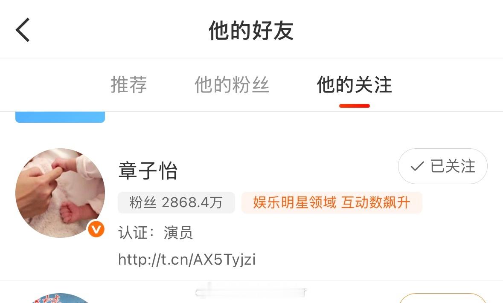Screen dimensions: 503x303
Task: Click the 认证: 演员 verification text
Action: click(x=155, y=233)
